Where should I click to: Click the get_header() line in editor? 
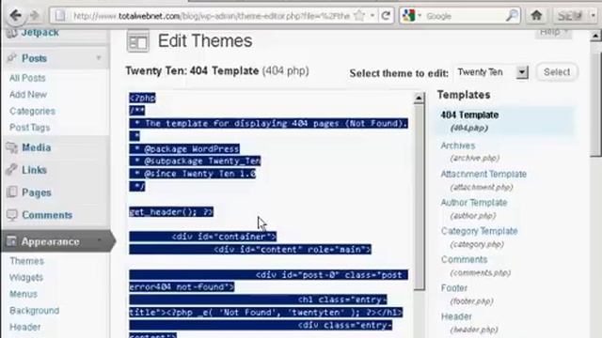point(171,212)
